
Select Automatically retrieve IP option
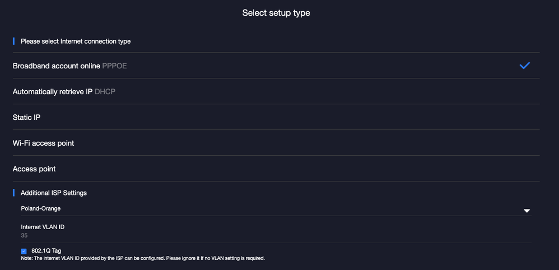[52, 91]
